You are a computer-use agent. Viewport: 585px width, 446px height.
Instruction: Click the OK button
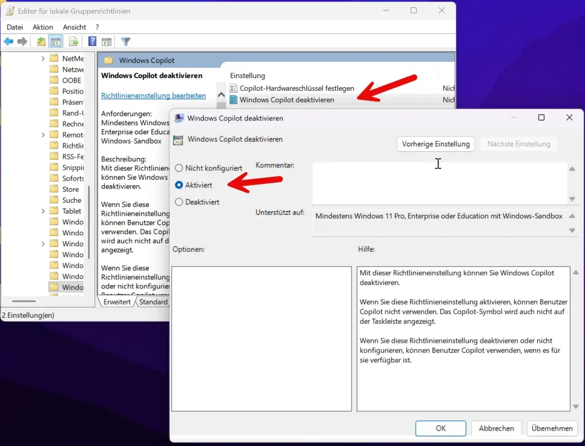pos(440,428)
